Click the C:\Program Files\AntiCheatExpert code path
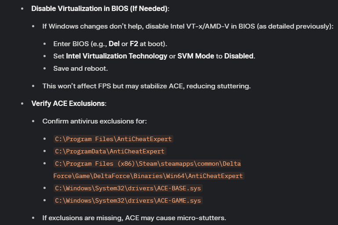338x225 pixels. tap(113, 139)
